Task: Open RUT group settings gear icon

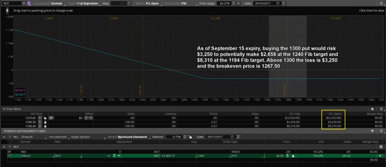Action: (x=381, y=146)
